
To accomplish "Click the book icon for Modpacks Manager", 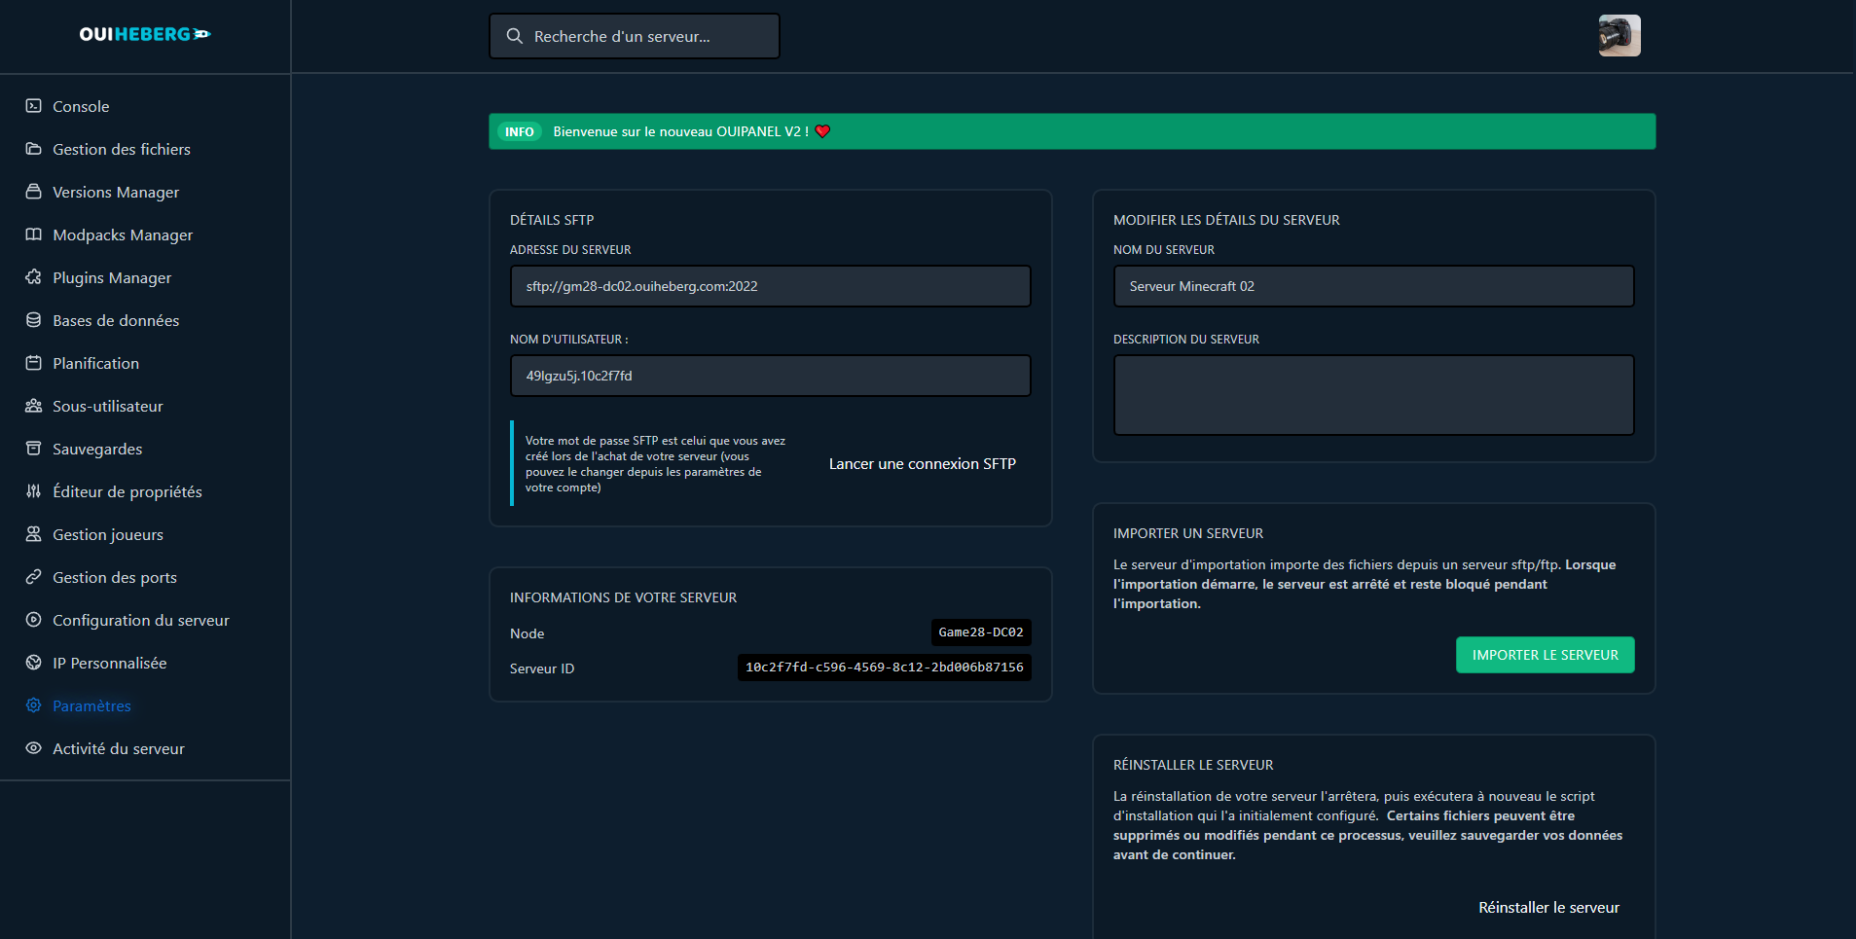I will [x=33, y=235].
